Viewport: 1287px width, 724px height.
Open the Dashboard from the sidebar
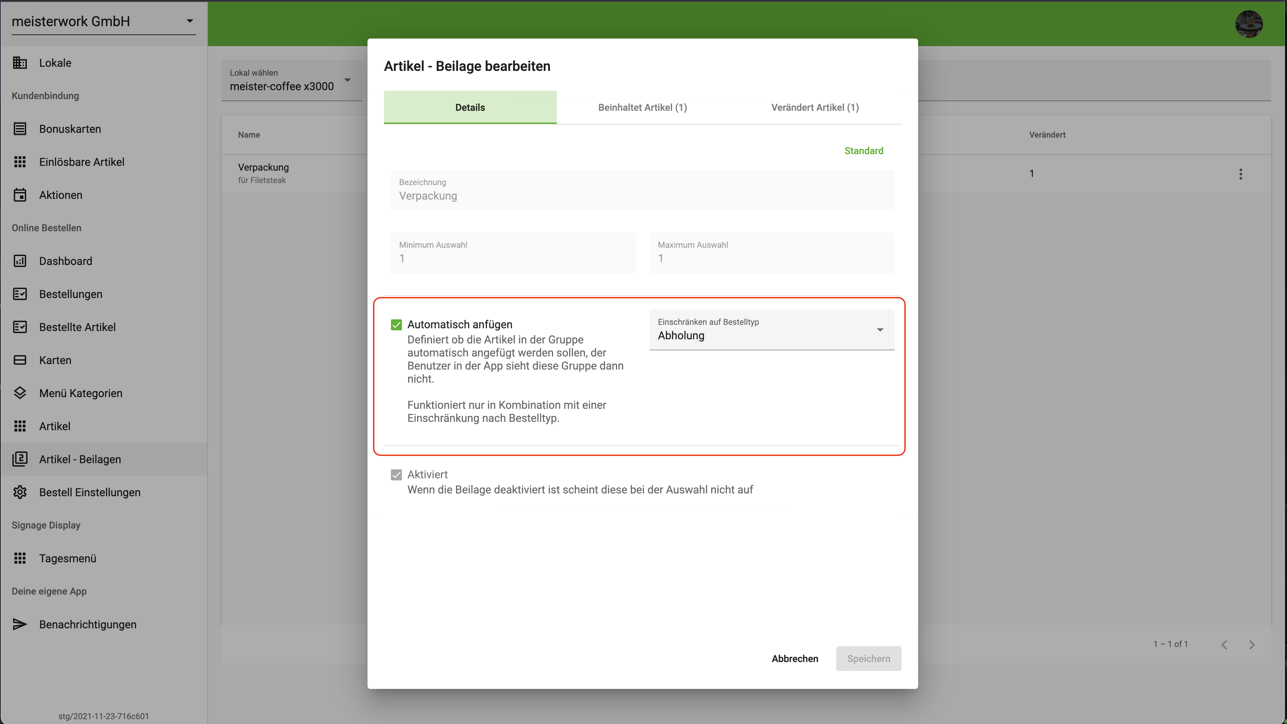click(65, 261)
